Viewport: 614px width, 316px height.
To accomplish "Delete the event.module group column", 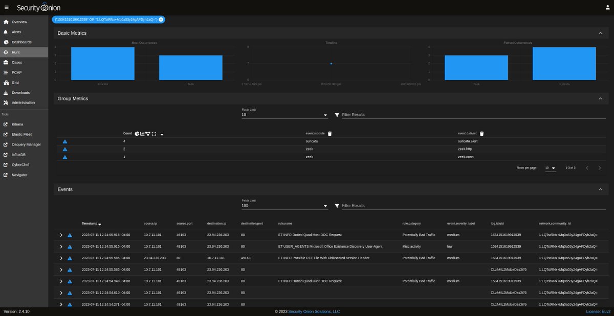I will click(330, 133).
